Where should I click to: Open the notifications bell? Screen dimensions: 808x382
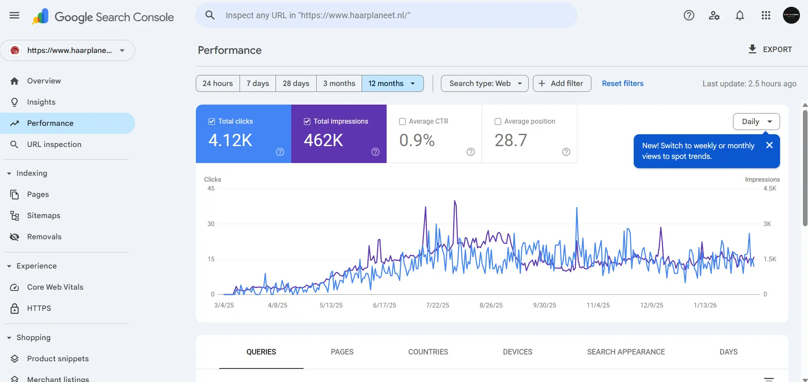[x=740, y=16]
